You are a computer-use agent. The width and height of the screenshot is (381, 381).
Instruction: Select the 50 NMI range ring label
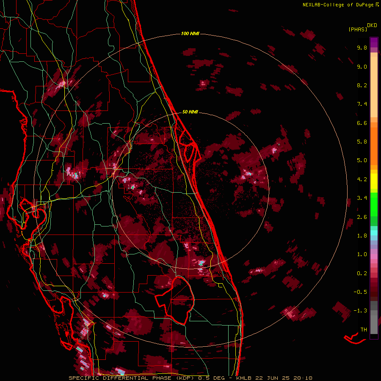190,112
